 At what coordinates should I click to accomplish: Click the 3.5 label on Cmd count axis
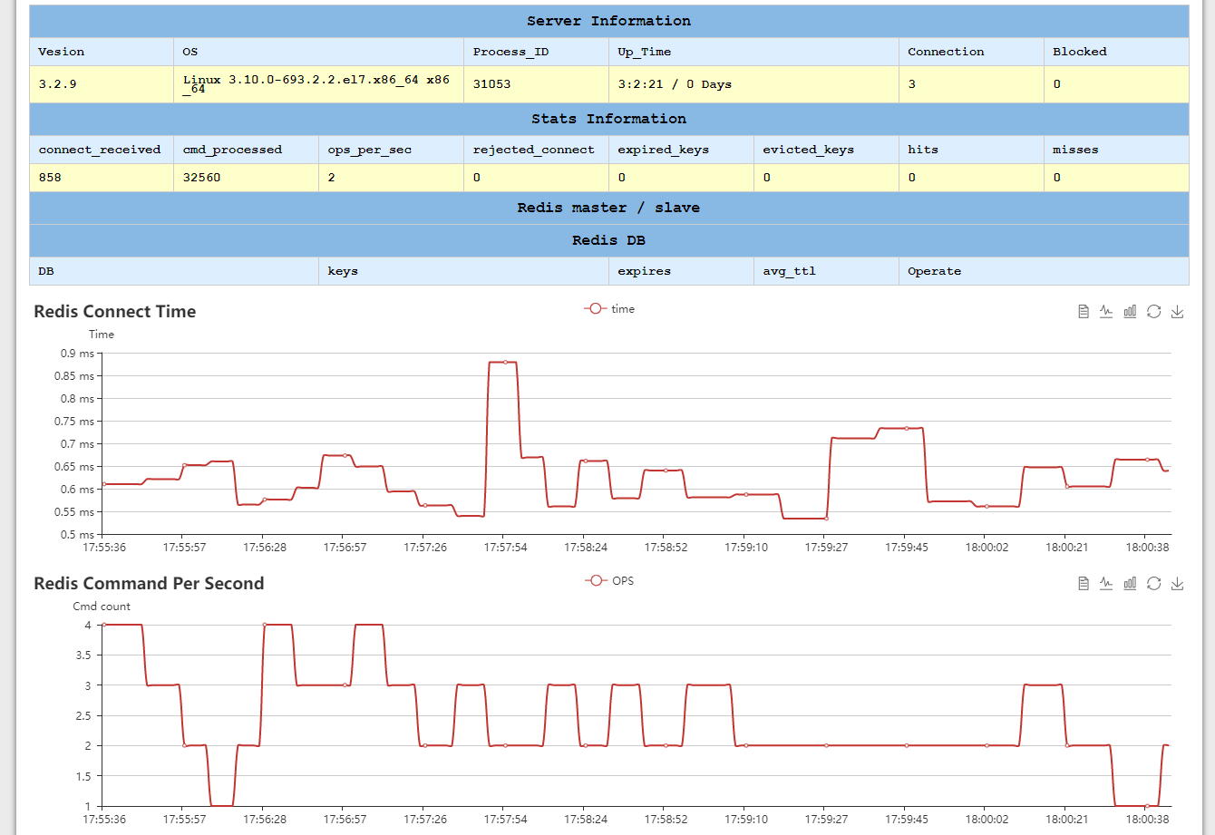83,655
